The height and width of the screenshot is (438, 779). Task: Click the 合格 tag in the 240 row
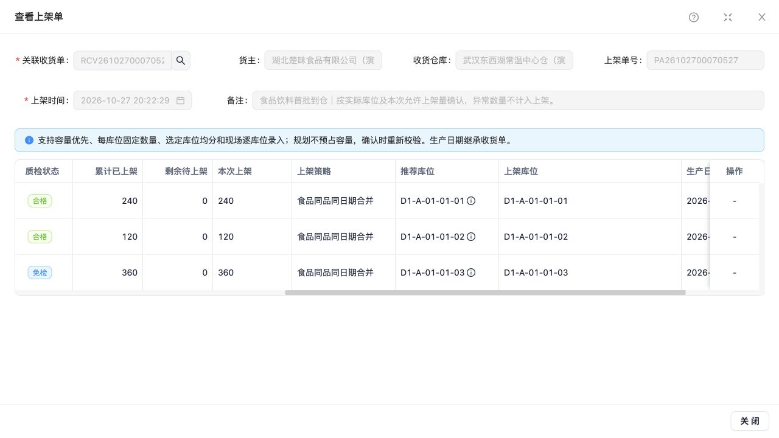[x=40, y=201]
